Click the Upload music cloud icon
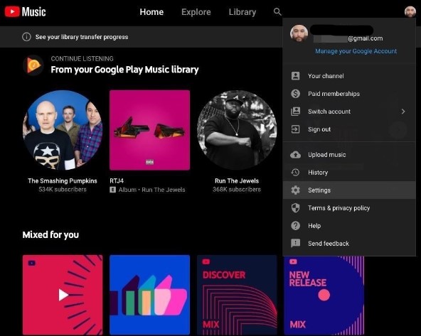Viewport: 421px width, 336px height. [x=295, y=155]
